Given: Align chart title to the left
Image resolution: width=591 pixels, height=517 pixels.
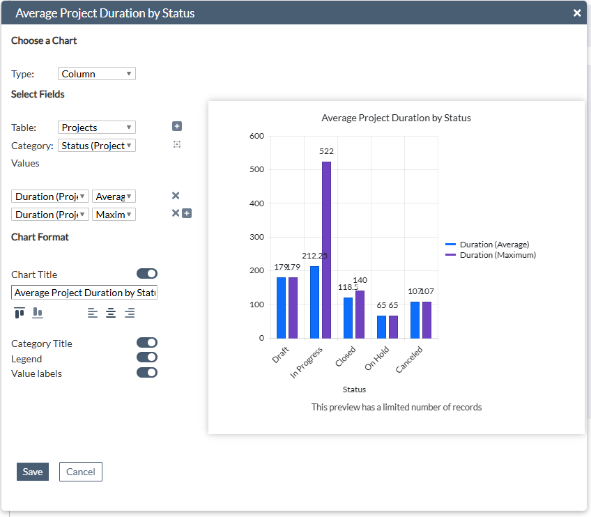Looking at the screenshot, I should pyautogui.click(x=93, y=313).
